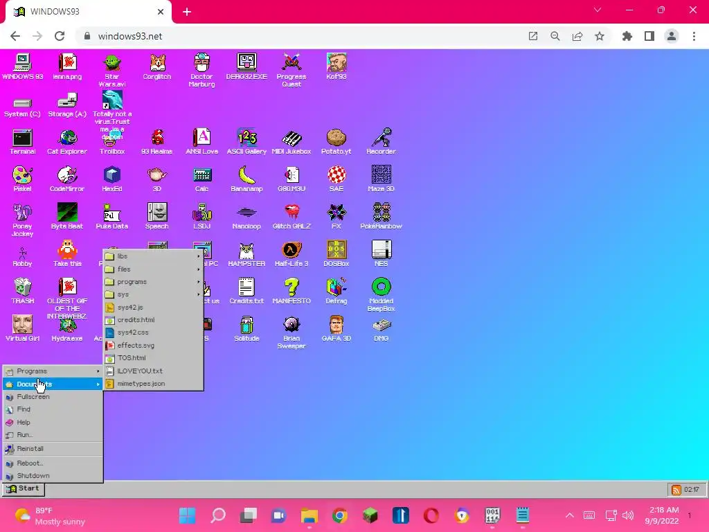Open the 93 Realms icon
Screen dimensions: 709x532
click(x=157, y=142)
